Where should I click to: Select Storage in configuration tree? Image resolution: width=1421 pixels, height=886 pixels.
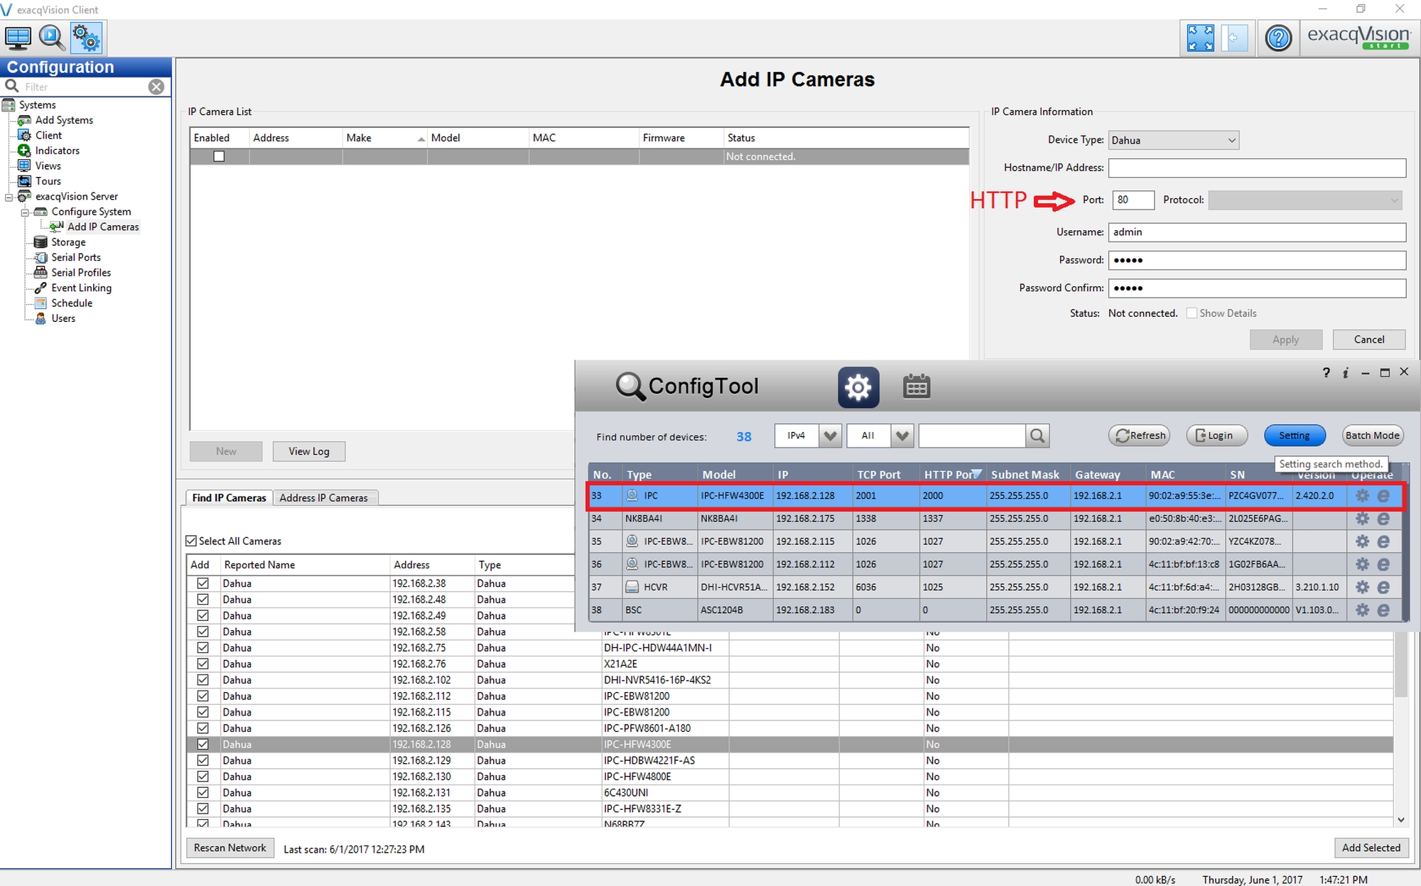(67, 242)
